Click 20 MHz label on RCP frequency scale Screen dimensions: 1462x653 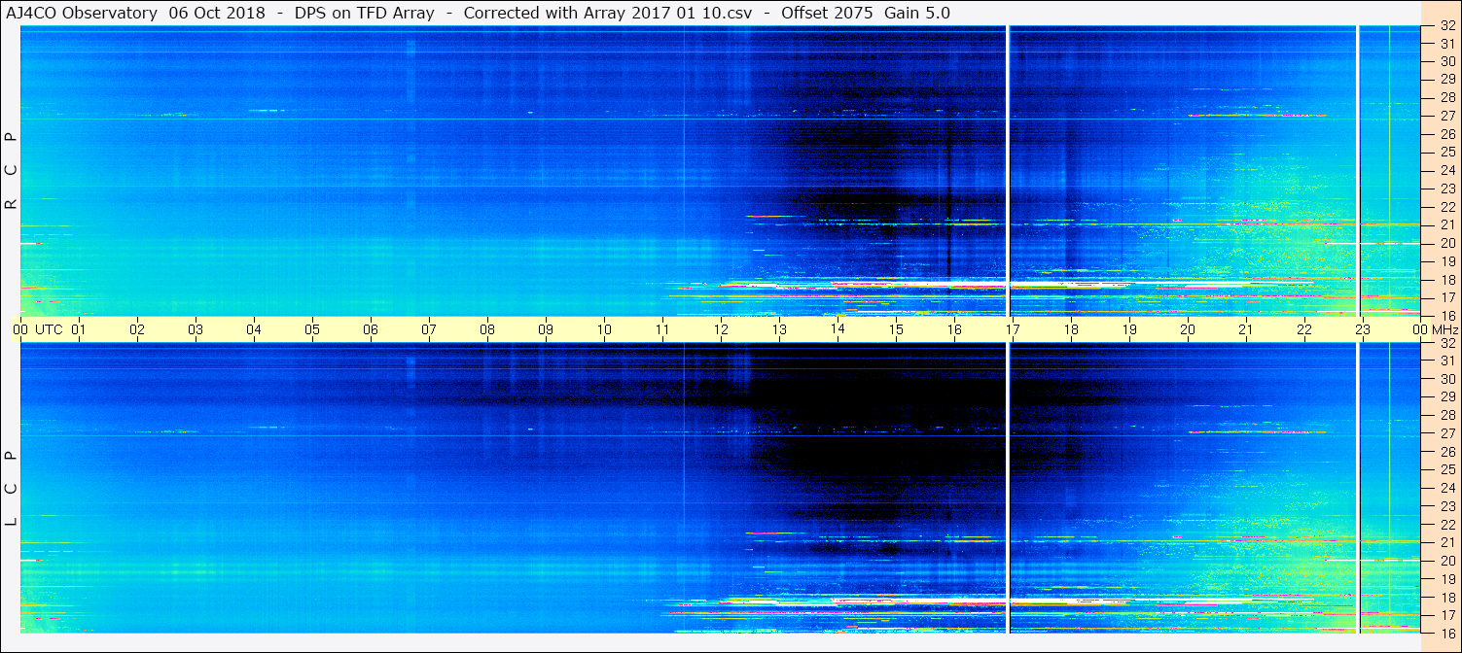1447,243
